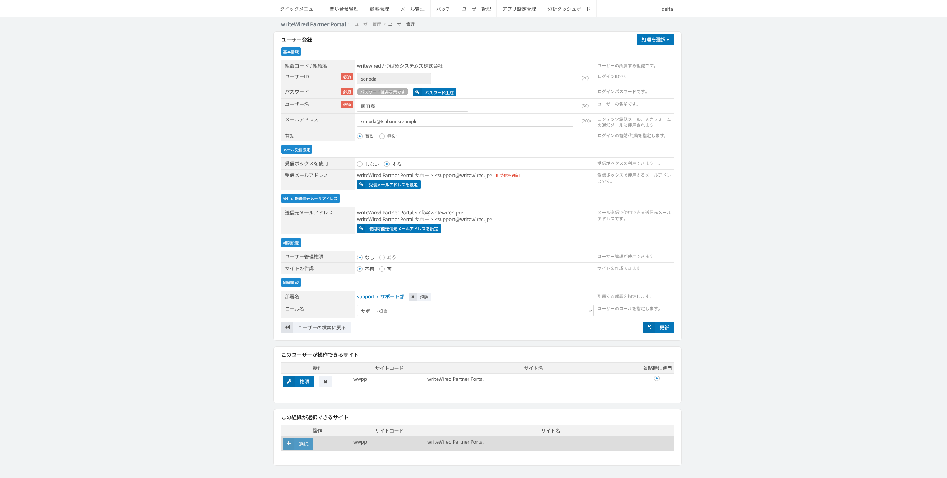The image size is (947, 478).
Task: Open クイックメニュー in top navigation
Action: coord(299,9)
